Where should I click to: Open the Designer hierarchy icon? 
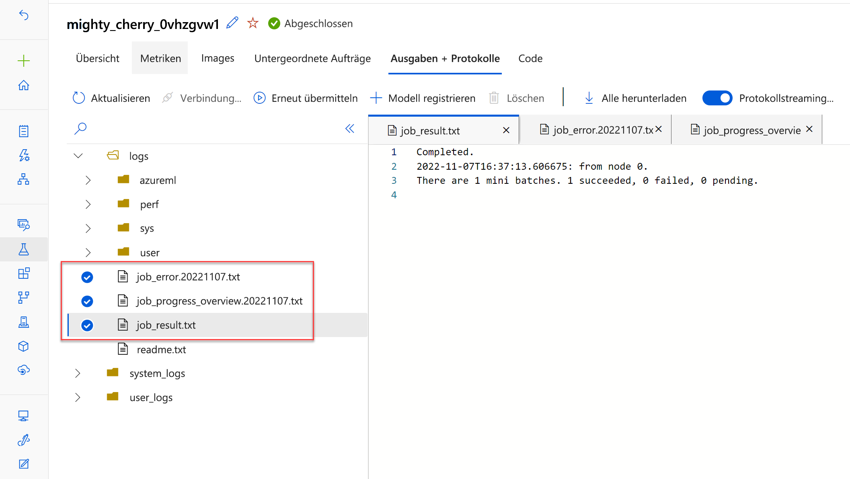(24, 179)
